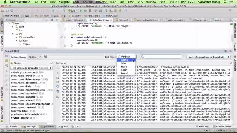This screenshot has height=133, width=237.
Task: Select Debug in the Log level menu
Action: [126, 60]
